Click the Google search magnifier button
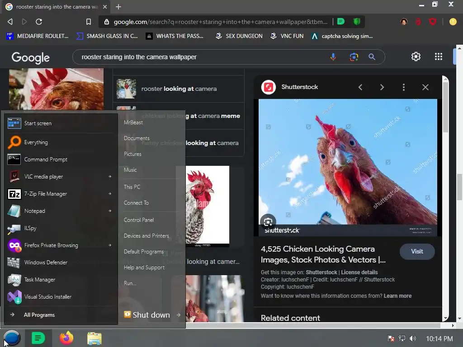Image resolution: width=463 pixels, height=347 pixels. pyautogui.click(x=372, y=56)
